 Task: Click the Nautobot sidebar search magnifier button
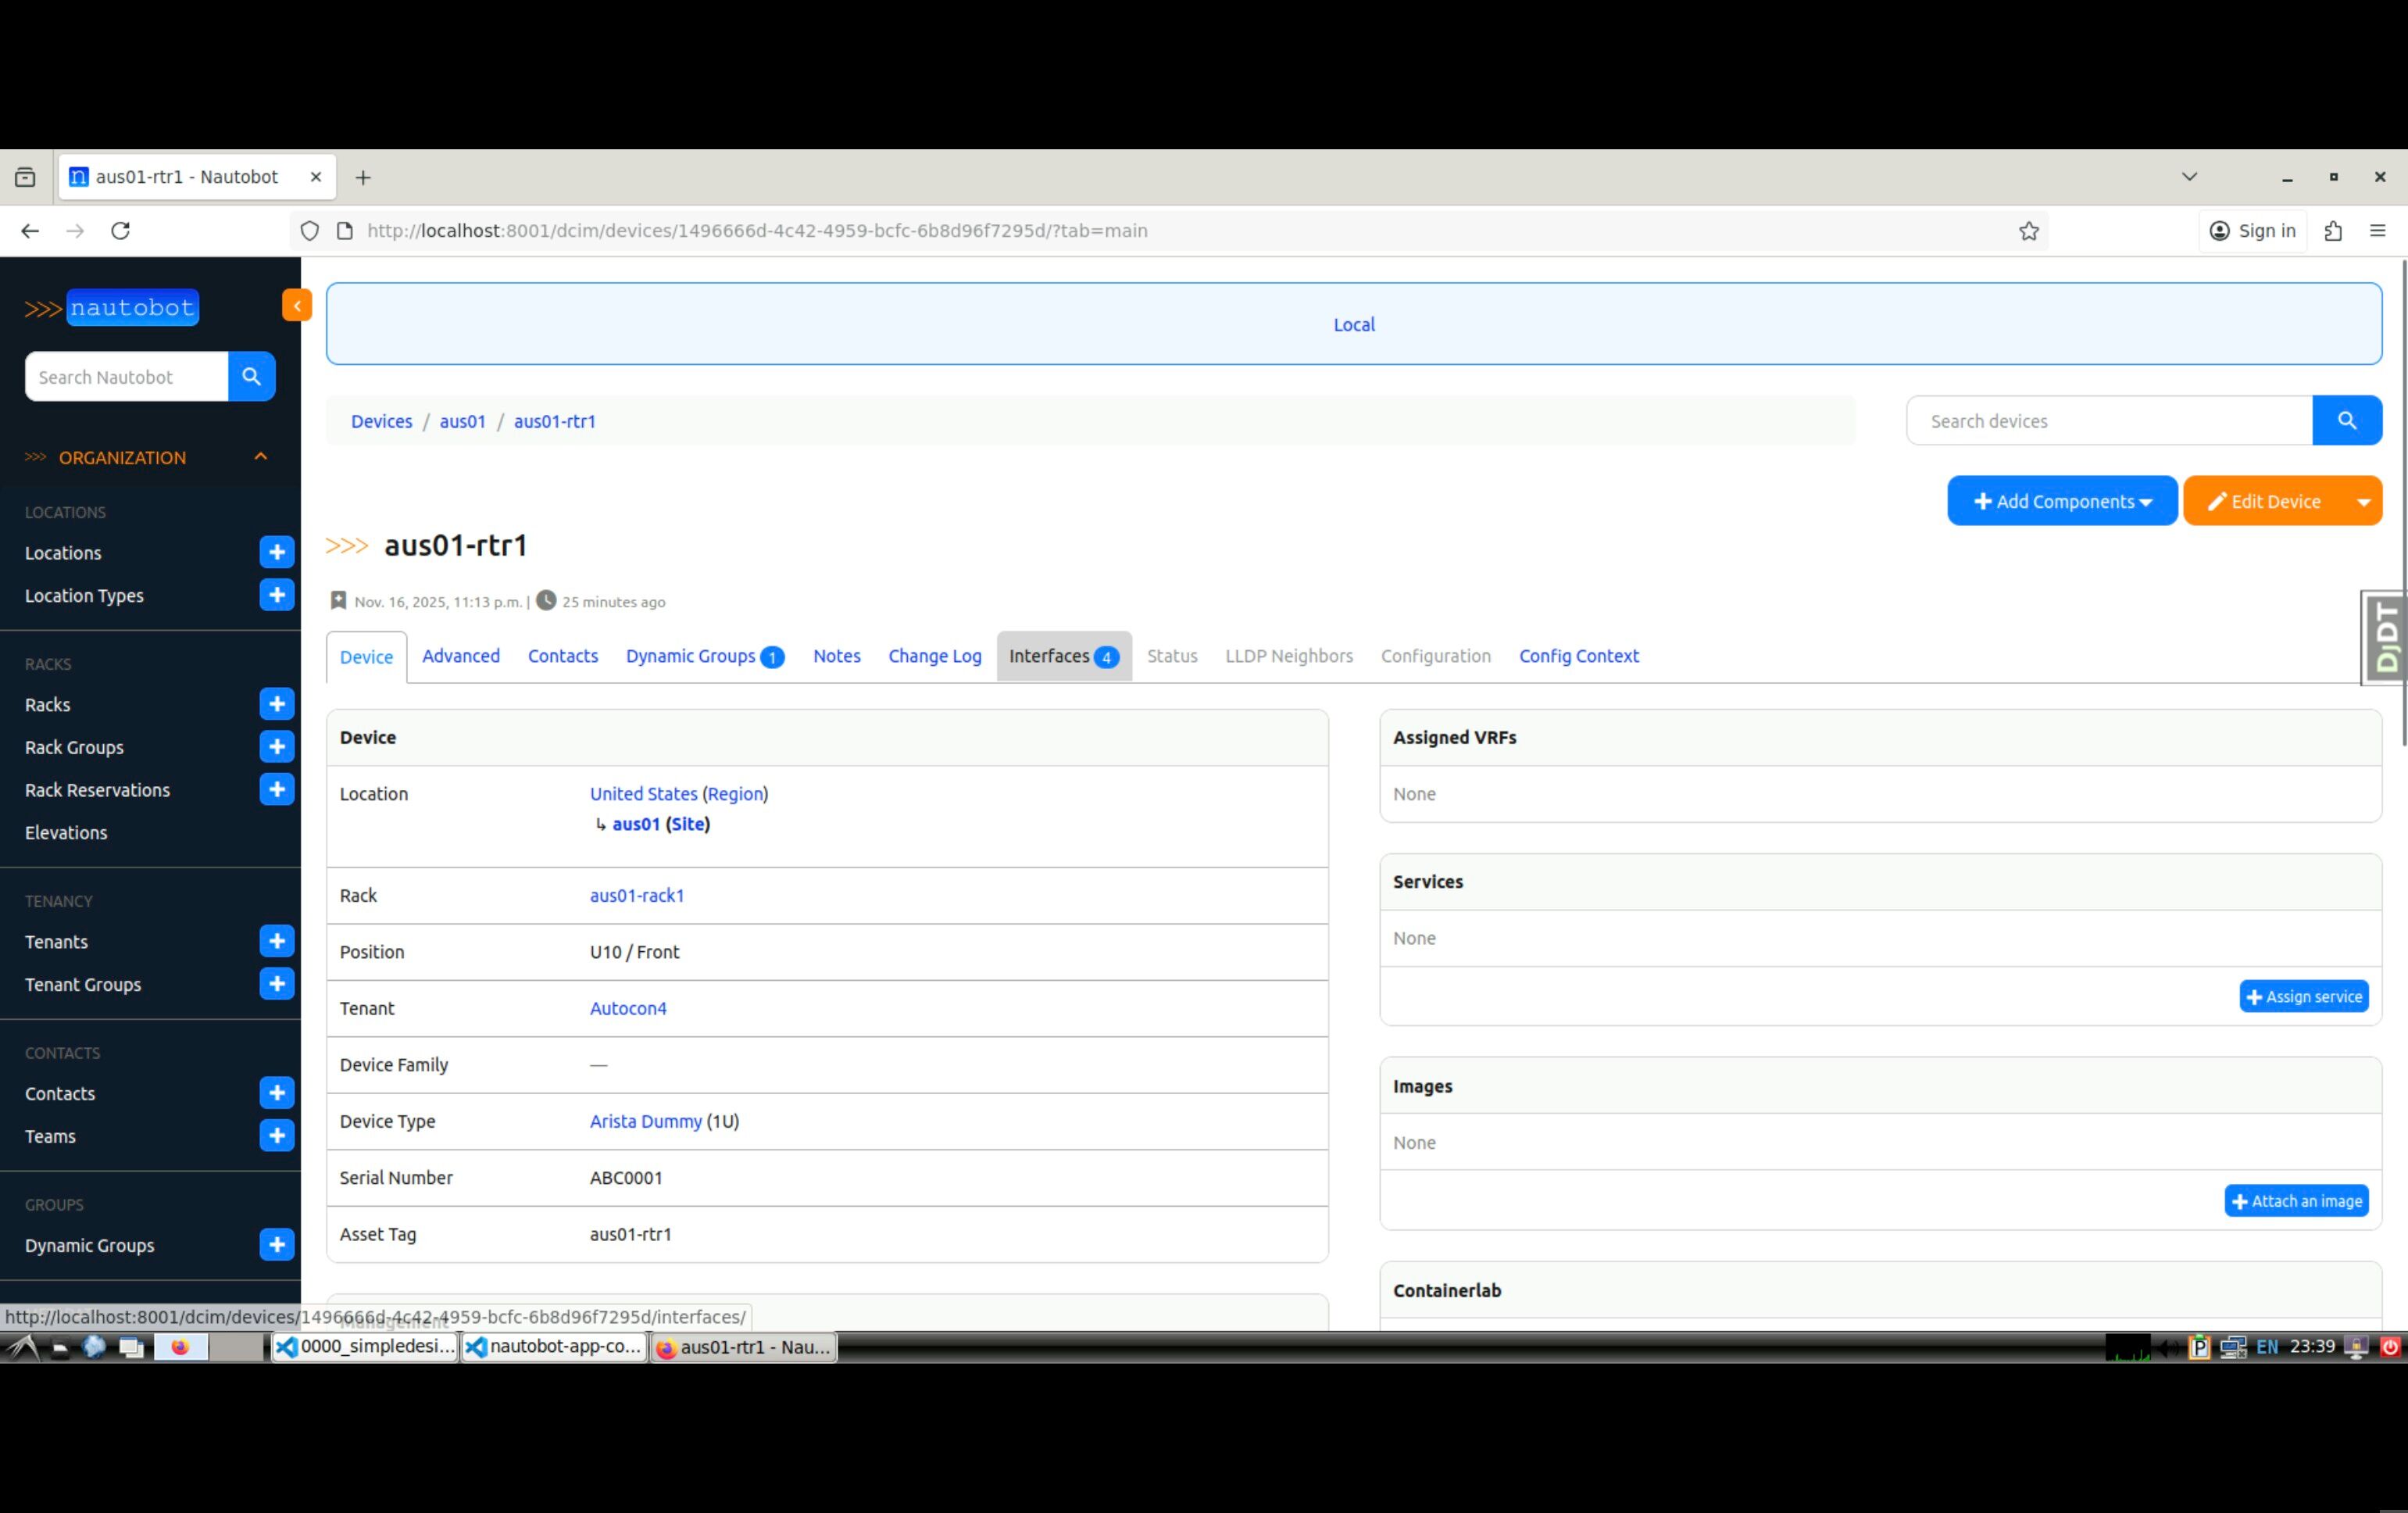pos(251,376)
